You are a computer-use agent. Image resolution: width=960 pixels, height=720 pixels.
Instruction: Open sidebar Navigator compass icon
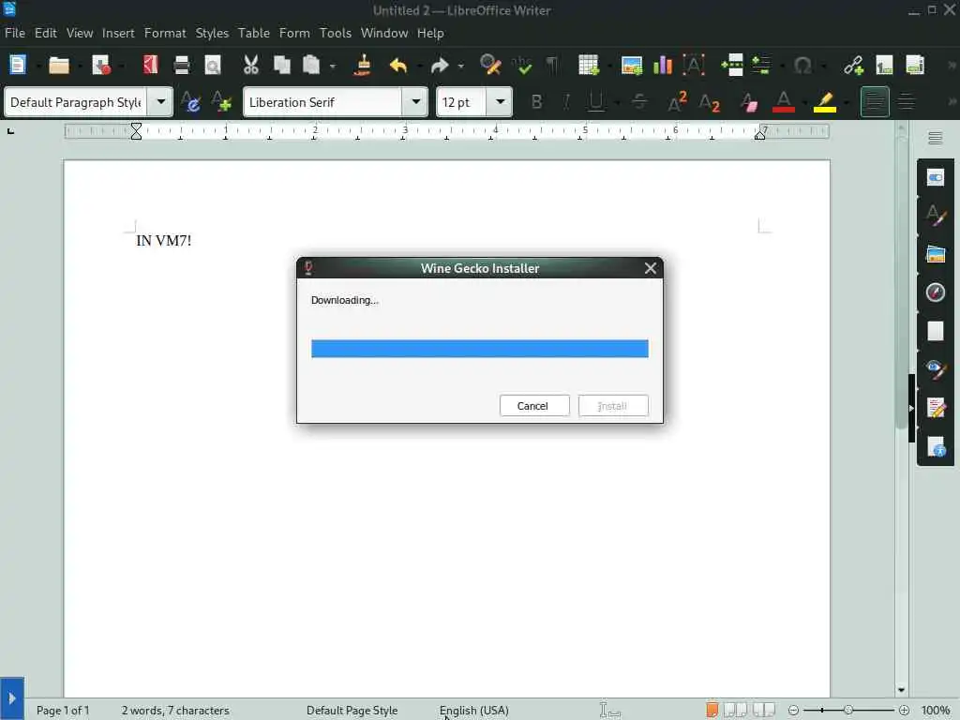pyautogui.click(x=936, y=292)
